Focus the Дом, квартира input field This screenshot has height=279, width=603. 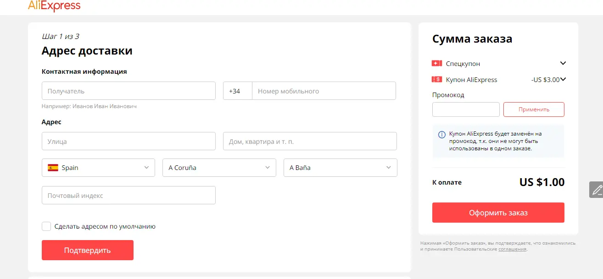click(x=310, y=141)
